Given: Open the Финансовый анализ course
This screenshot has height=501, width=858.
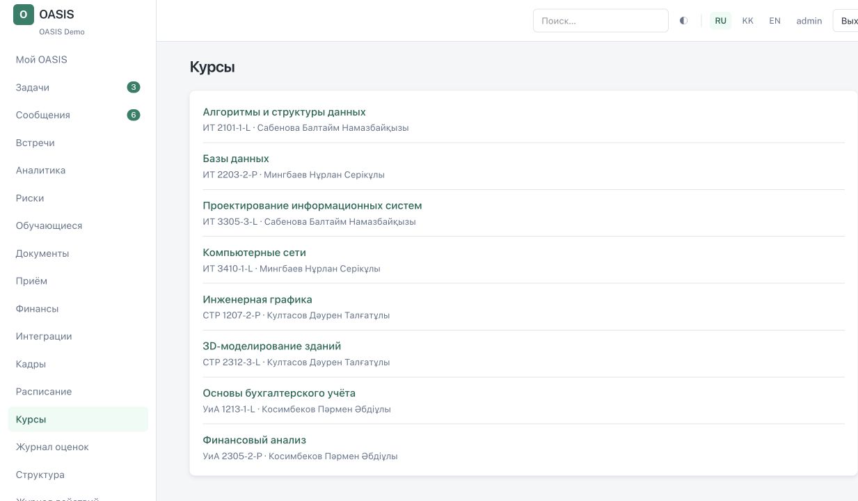Looking at the screenshot, I should point(255,440).
